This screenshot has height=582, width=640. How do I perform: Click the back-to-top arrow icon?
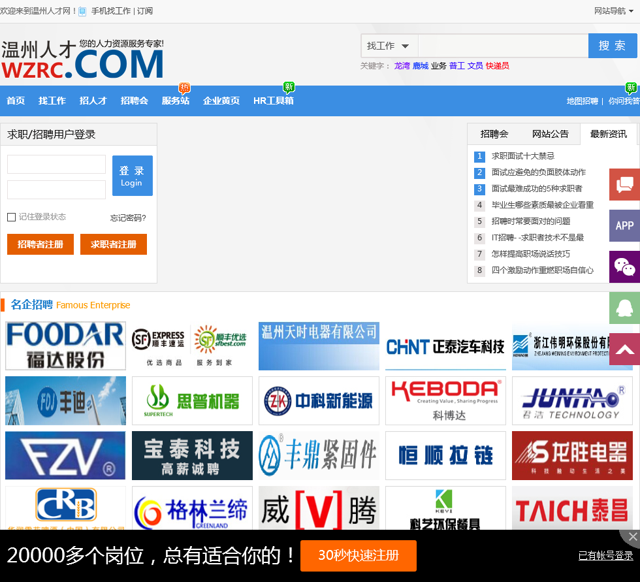point(624,349)
